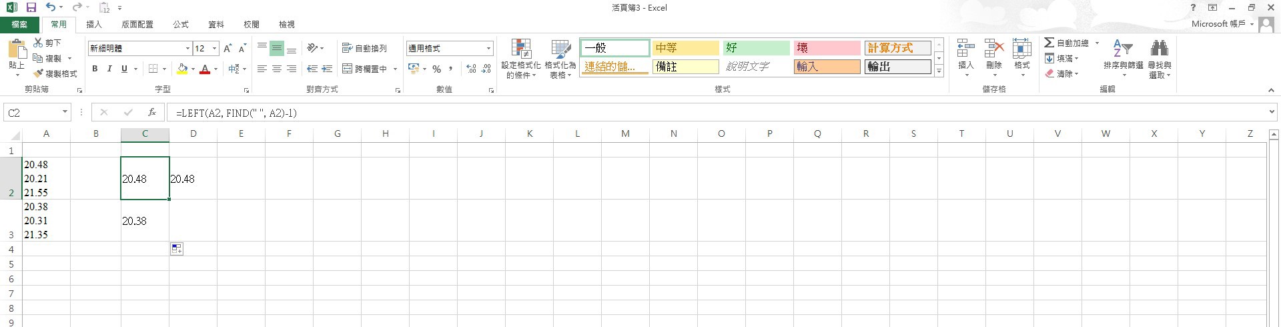Apply the 好 (Good) cell style
Image resolution: width=1281 pixels, height=327 pixels.
click(756, 48)
